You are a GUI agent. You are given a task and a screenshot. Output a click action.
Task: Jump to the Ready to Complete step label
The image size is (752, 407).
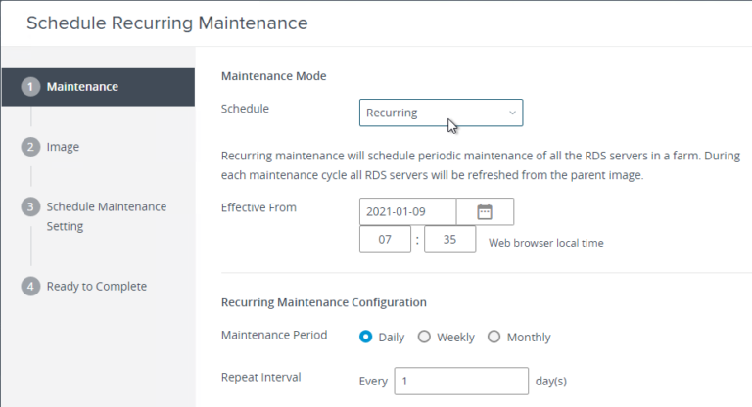(x=96, y=287)
